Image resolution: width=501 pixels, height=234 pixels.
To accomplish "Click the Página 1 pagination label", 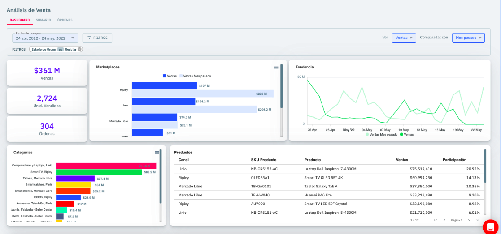I will click(x=457, y=220).
